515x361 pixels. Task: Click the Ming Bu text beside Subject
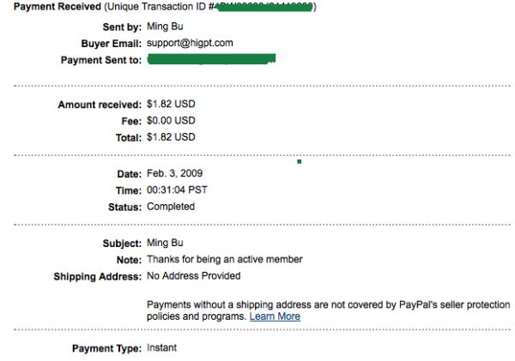coord(164,244)
